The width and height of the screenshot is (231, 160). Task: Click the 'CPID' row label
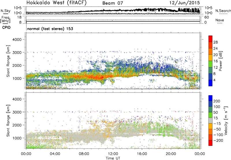click(6, 27)
